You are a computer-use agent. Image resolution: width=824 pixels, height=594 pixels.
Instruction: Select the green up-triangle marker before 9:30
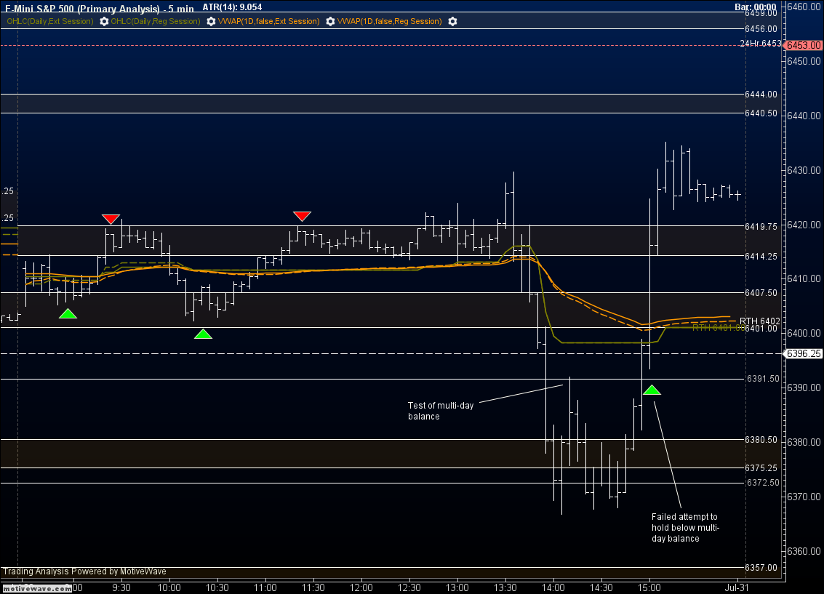[x=68, y=313]
